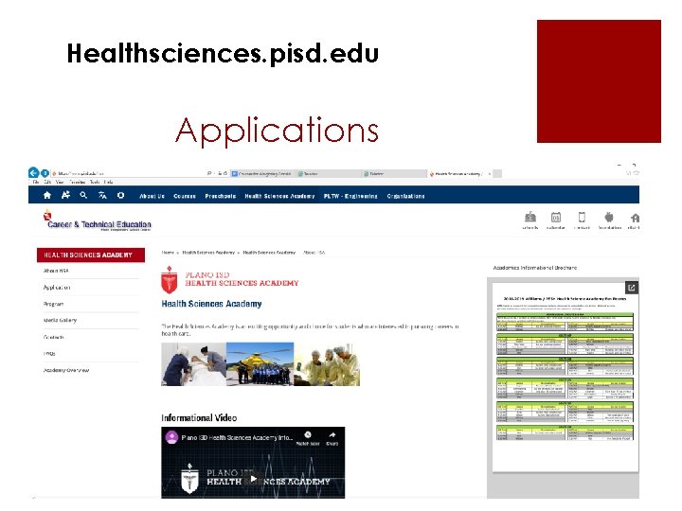
Task: Click the patient care training photo
Action: pos(193,364)
